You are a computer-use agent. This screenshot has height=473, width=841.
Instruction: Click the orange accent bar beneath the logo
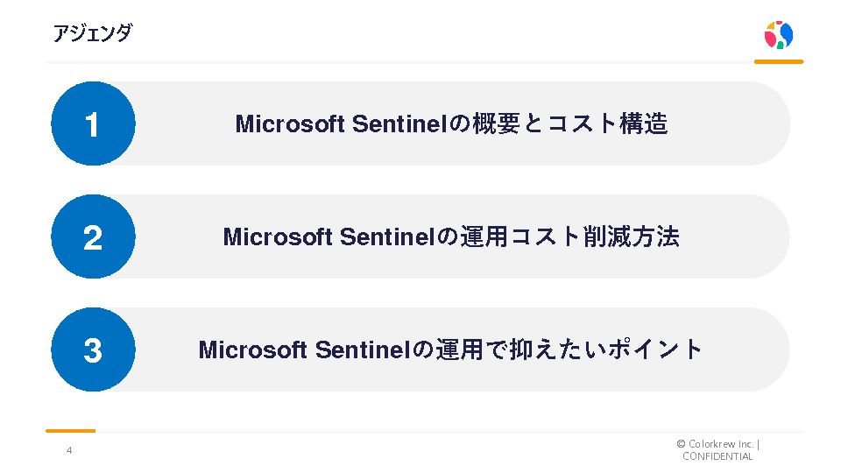(779, 62)
